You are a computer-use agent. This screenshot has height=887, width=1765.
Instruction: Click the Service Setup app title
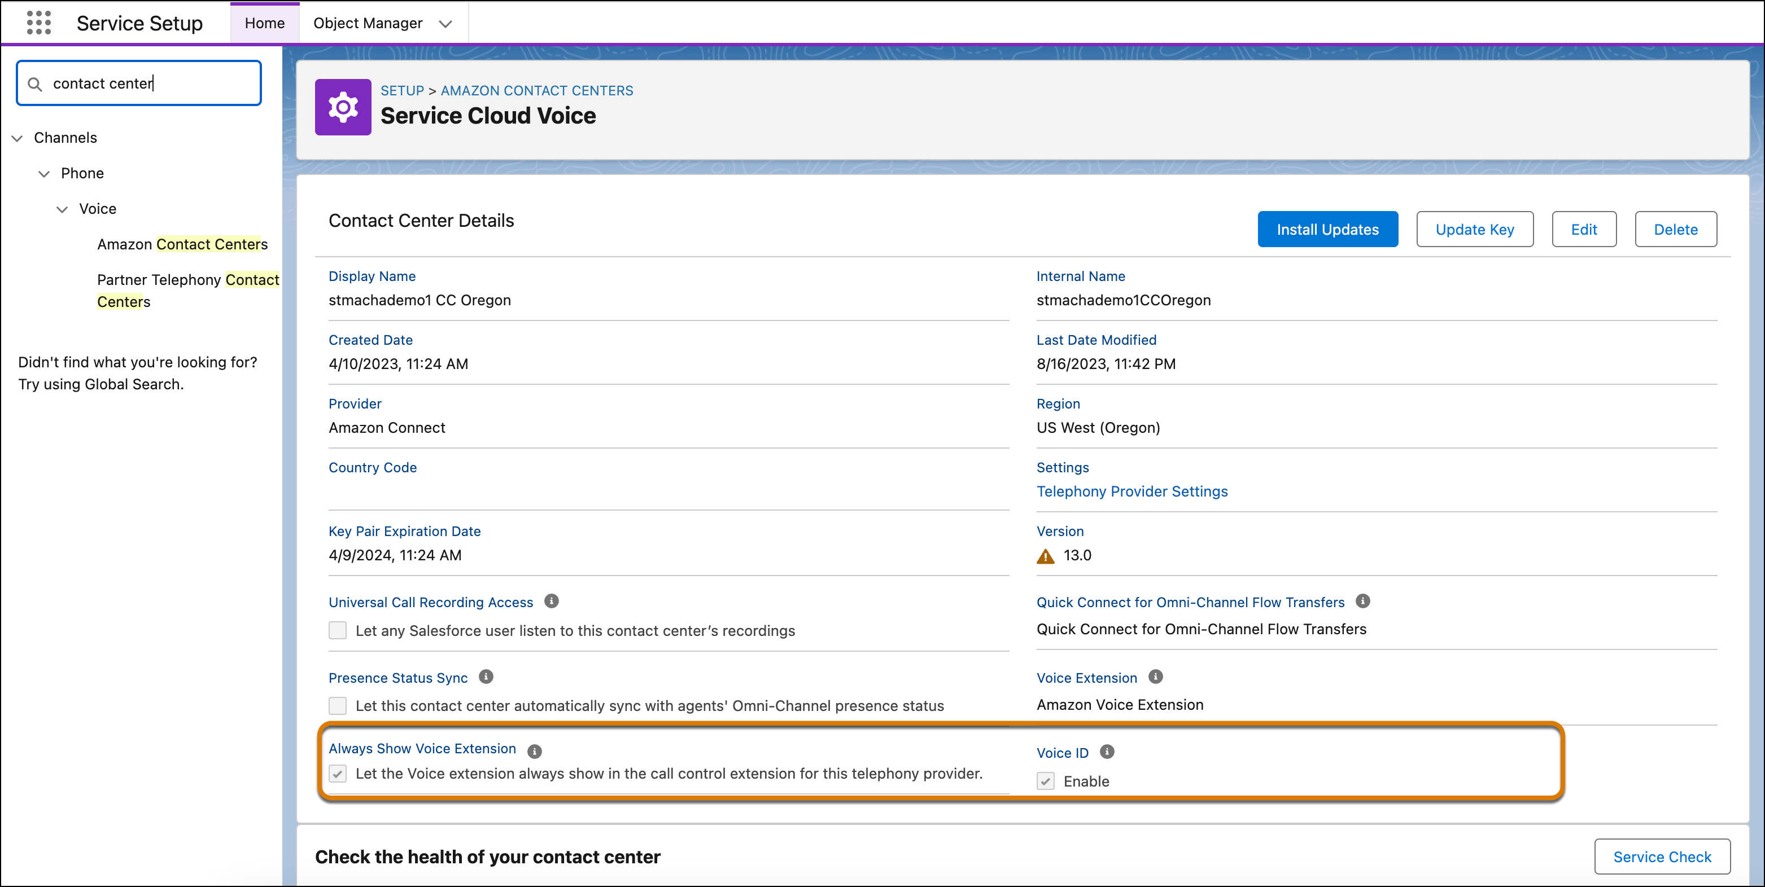click(140, 23)
